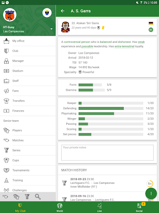Open the Fans megaphone icon
Viewport: 159px width, 213px height.
coord(6,91)
